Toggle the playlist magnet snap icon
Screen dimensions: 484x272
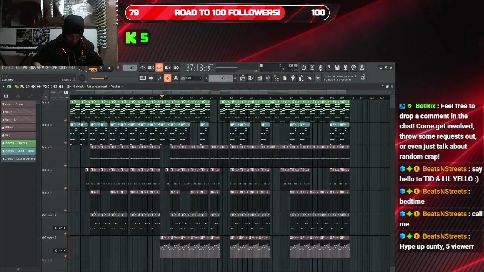pos(9,87)
